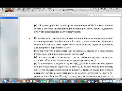
Task: Open the Trash in the Dock
Action: tap(117, 81)
